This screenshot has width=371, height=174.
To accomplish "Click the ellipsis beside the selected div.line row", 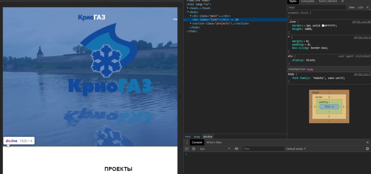I will 185,20.
